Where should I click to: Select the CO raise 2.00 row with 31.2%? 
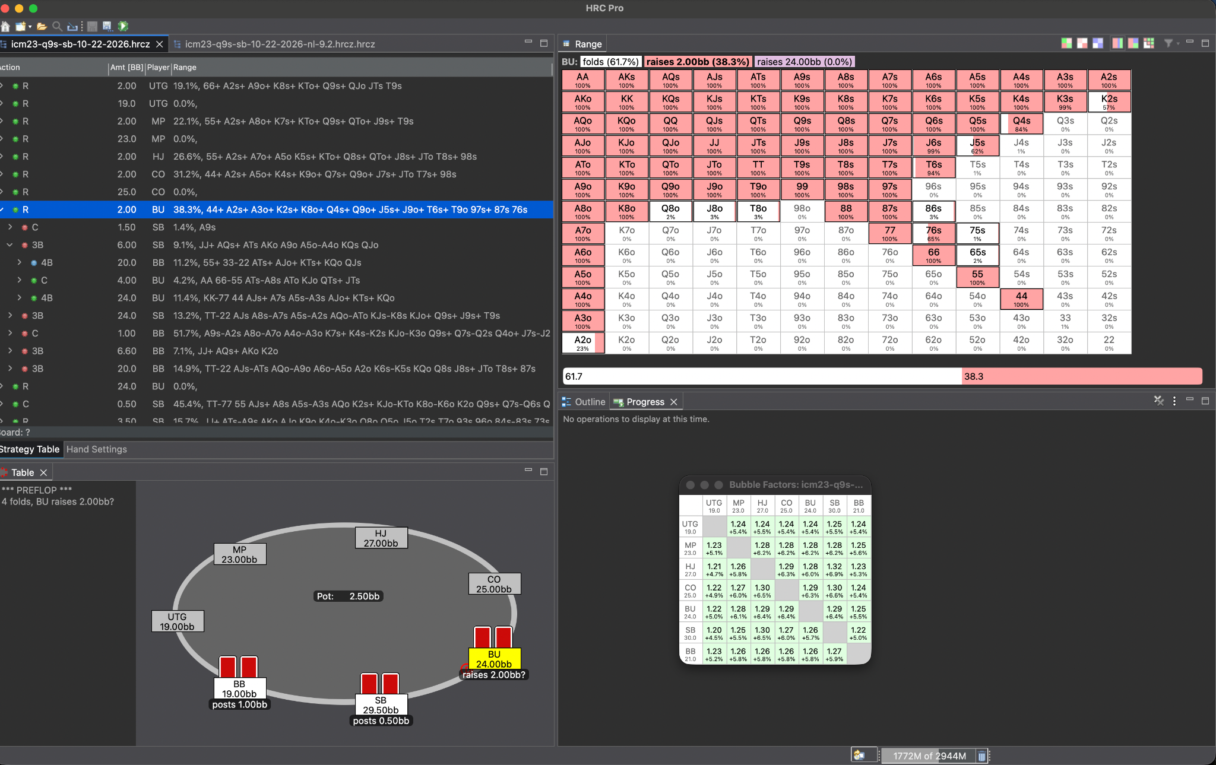pos(276,174)
